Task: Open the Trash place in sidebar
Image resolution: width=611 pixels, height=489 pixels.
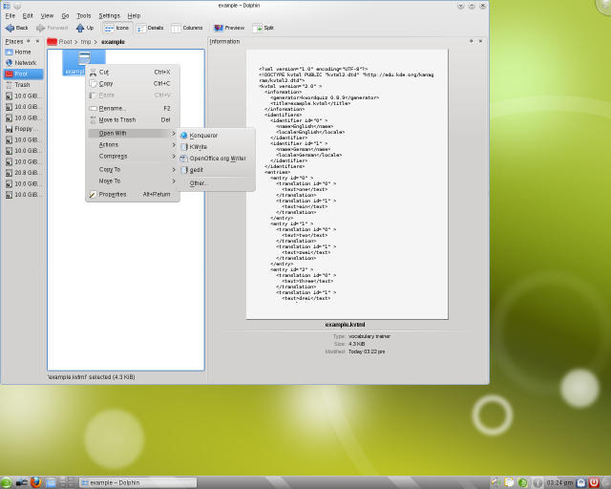Action: 22,85
